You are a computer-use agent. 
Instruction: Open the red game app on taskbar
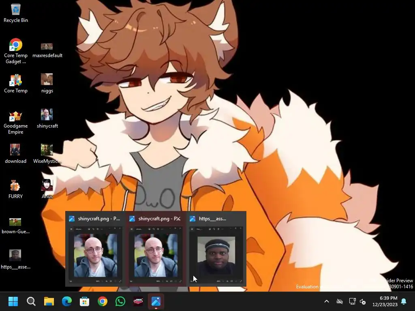tap(138, 301)
